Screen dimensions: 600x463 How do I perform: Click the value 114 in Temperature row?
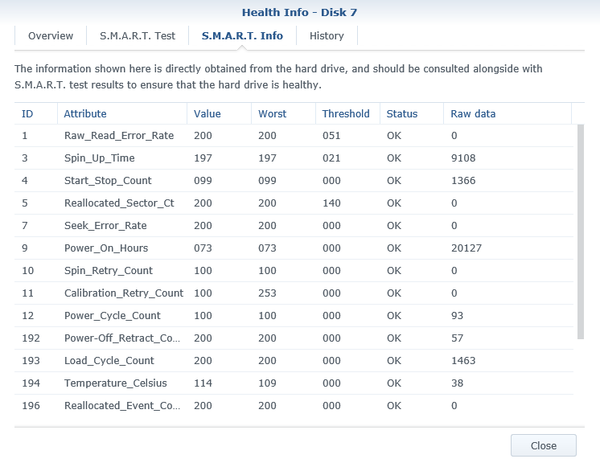tap(203, 383)
